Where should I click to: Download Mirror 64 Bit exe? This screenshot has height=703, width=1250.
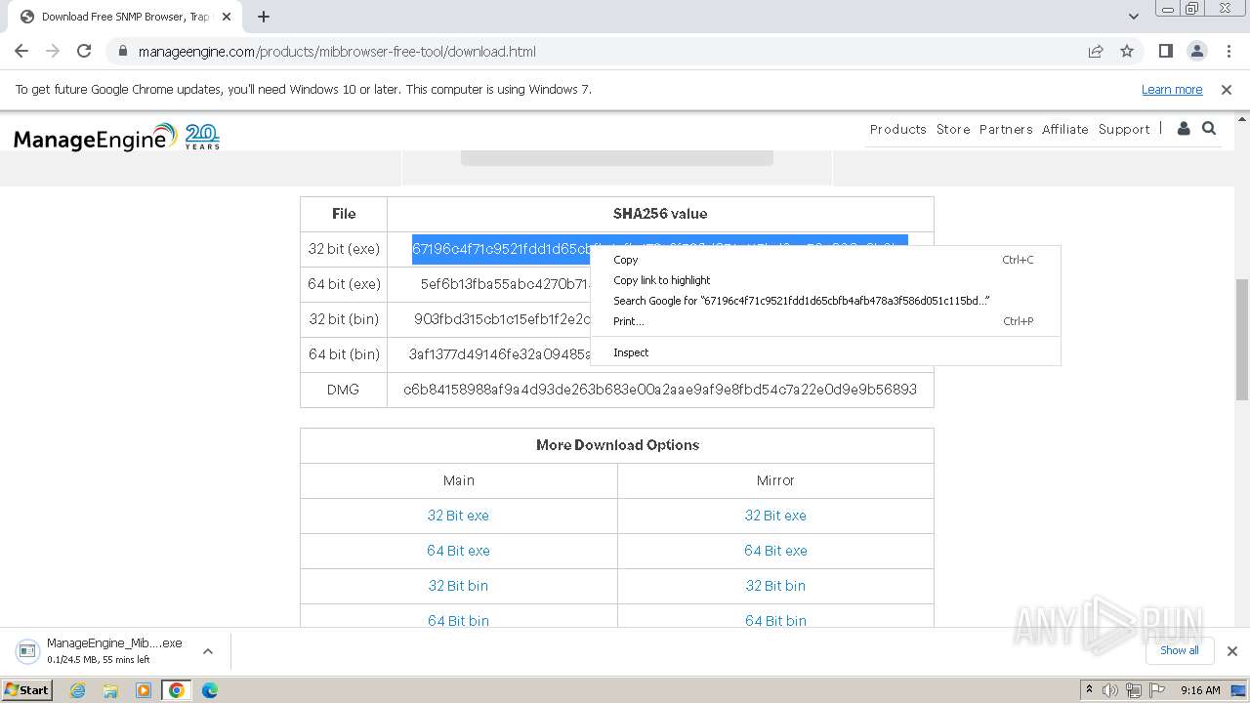(775, 551)
